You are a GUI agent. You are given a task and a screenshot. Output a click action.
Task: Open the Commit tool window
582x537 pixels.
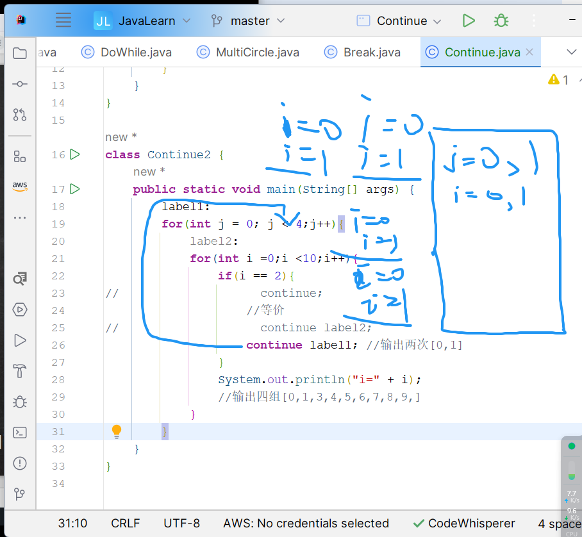click(20, 84)
